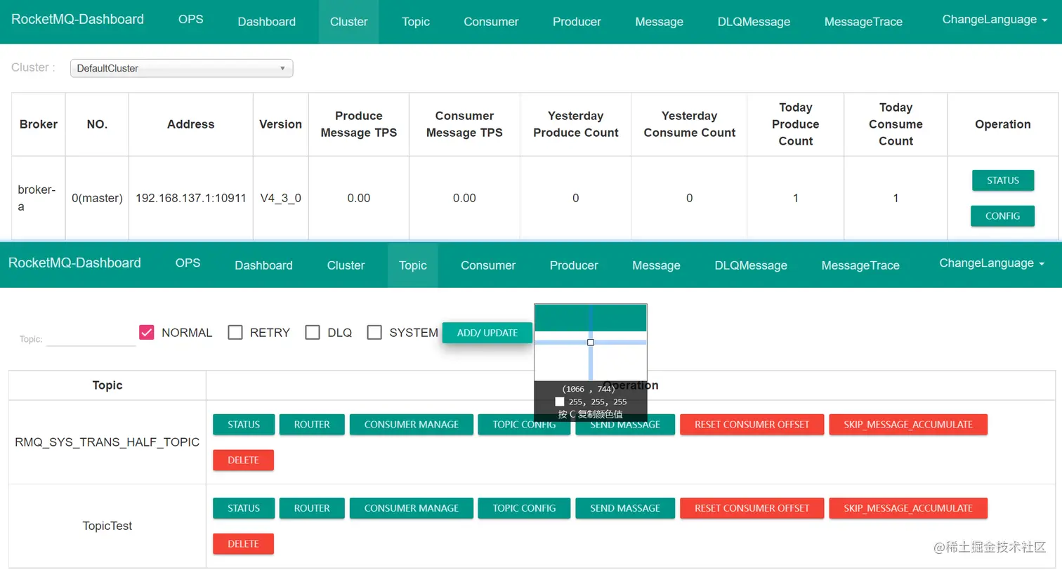1062x570 pixels.
Task: Click RocketMQ-Dashboard brand in lower navbar
Action: 74,263
